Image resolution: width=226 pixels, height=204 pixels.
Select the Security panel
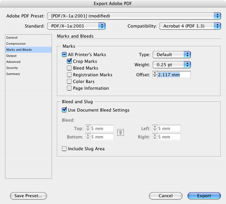pos(28,68)
